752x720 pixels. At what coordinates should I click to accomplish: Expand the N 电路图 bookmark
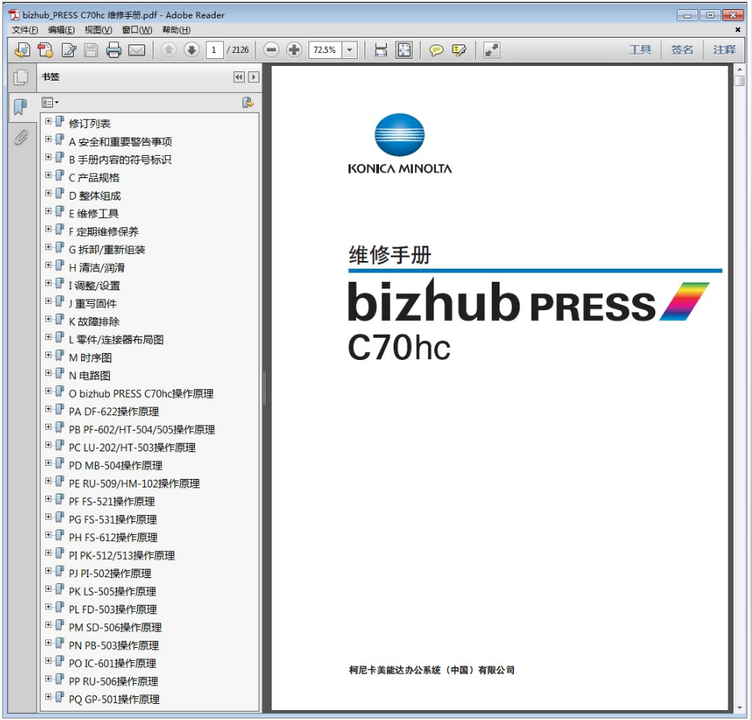pos(48,373)
